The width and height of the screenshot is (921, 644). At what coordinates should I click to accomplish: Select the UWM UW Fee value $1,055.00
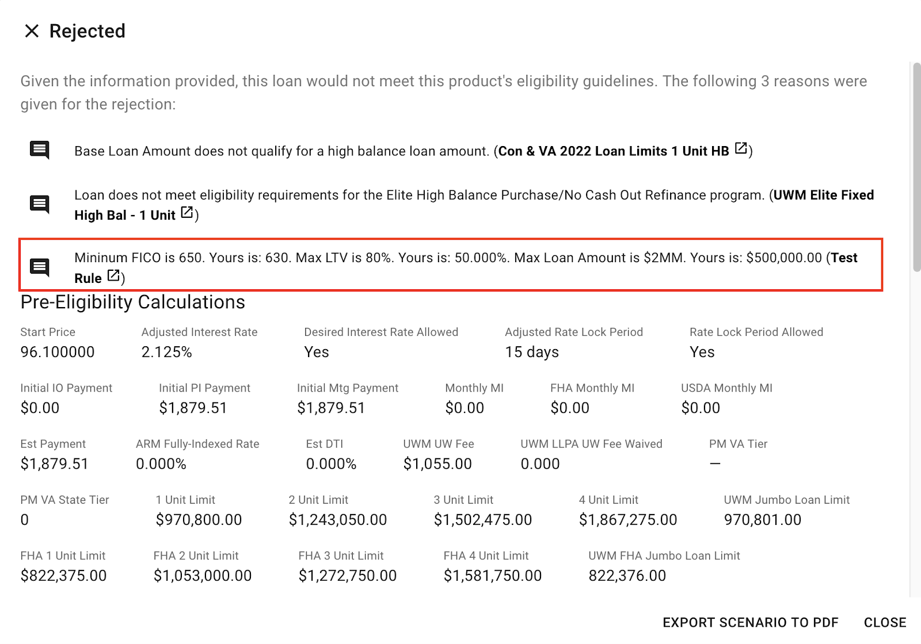click(x=437, y=463)
